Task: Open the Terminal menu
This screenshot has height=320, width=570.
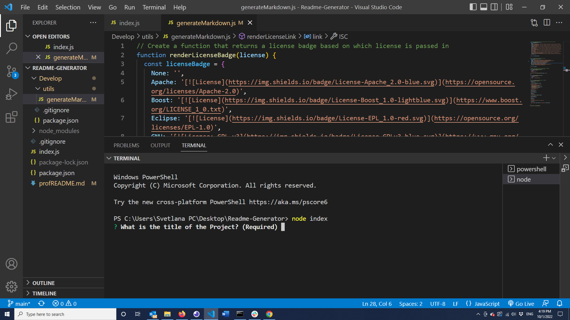Action: 154,7
